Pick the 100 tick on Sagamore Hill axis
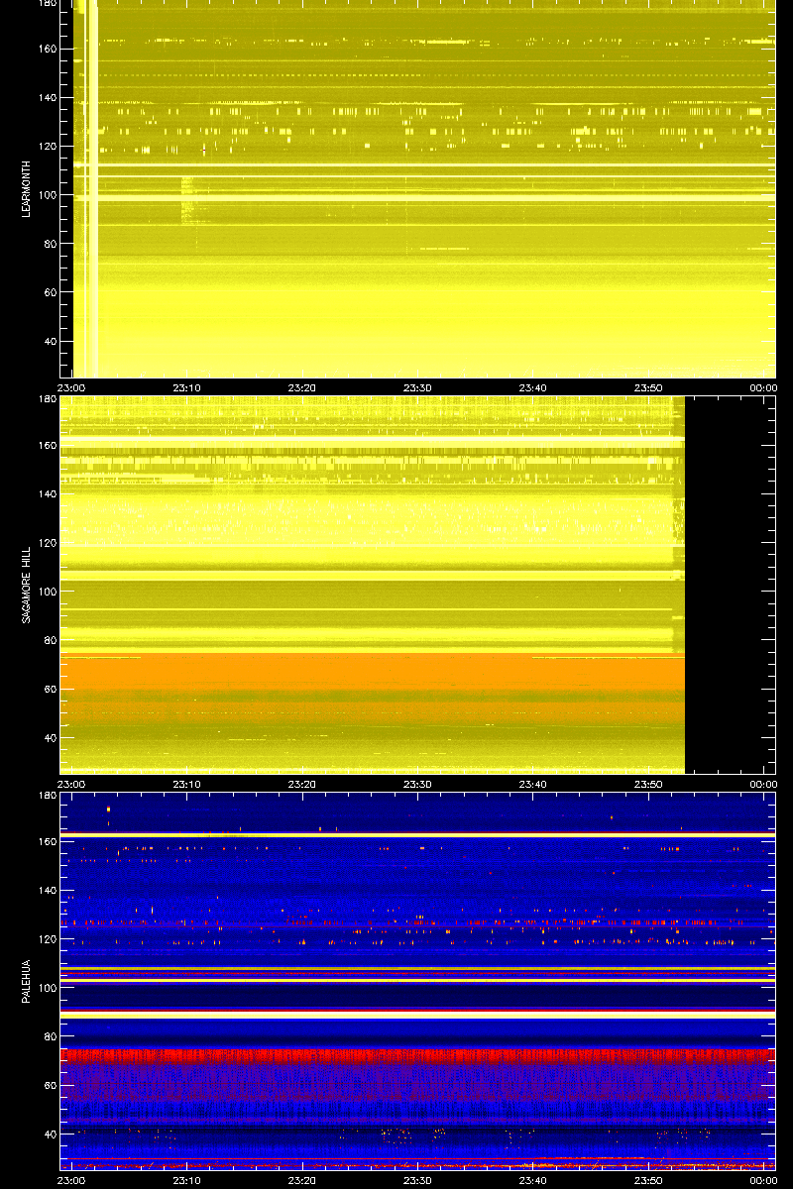 49,592
